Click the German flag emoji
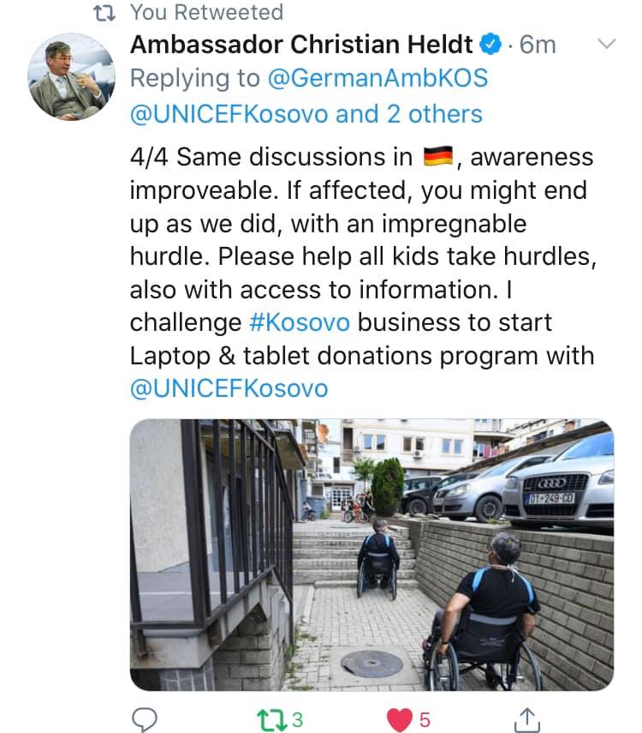This screenshot has height=733, width=642. point(438,156)
